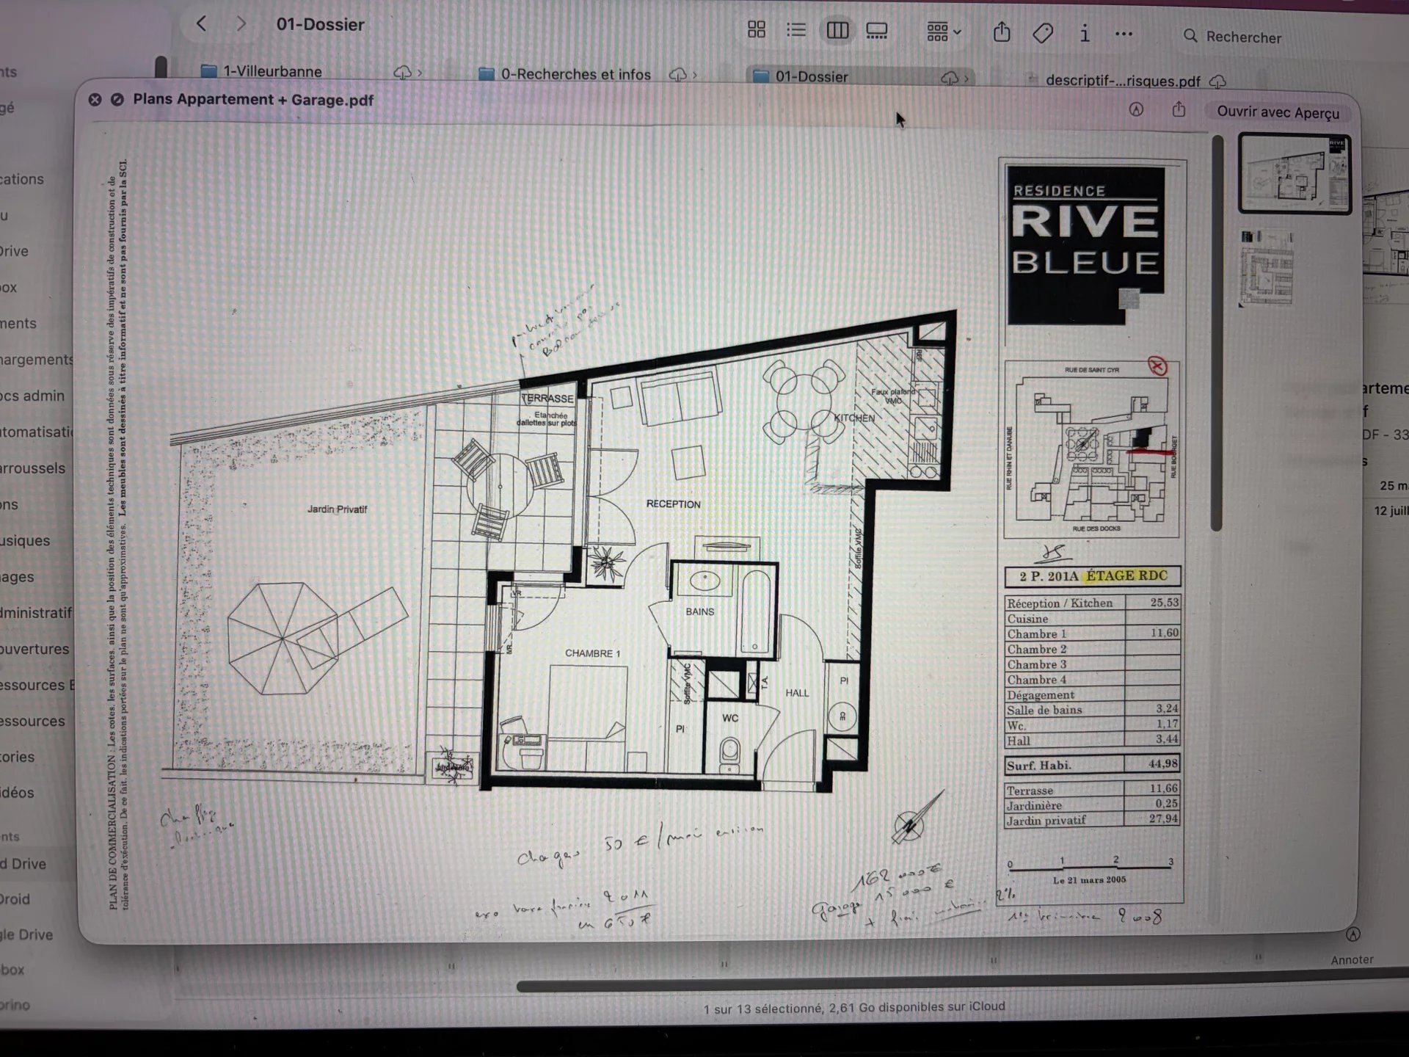Image resolution: width=1409 pixels, height=1057 pixels.
Task: Click Ouvrir avec Aperçu button
Action: 1278,112
